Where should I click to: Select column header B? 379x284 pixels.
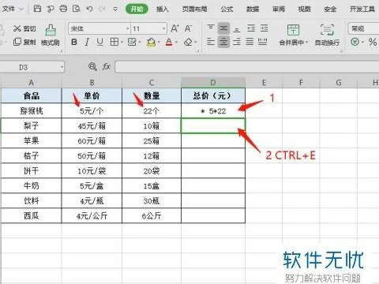(92, 83)
